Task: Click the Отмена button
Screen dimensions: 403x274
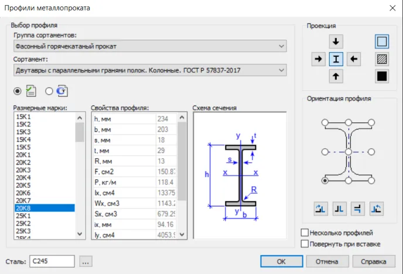Action: tap(326, 261)
